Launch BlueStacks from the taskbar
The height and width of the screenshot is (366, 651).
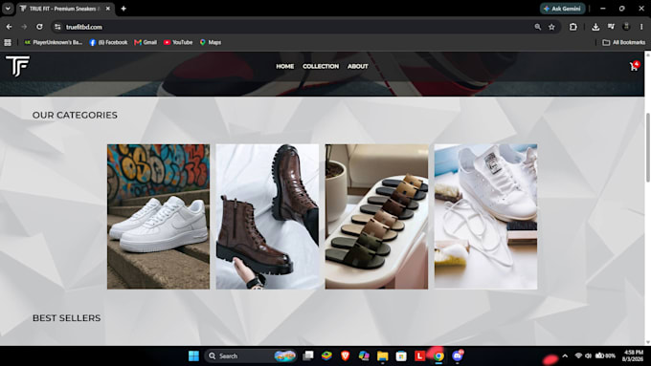[326, 355]
